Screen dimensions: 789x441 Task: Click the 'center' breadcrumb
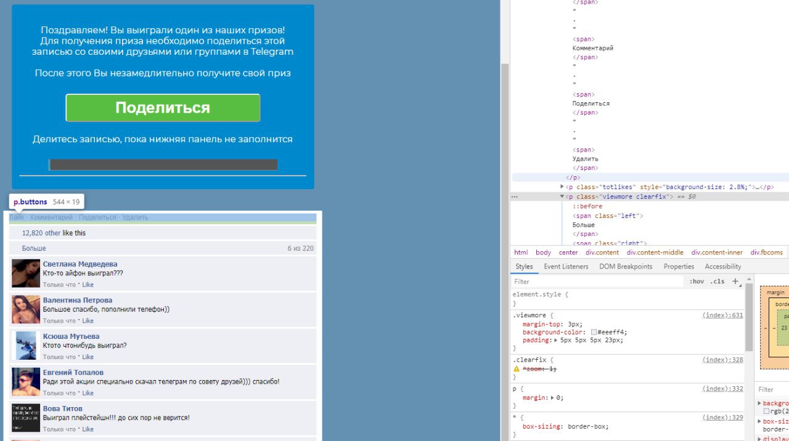click(568, 253)
